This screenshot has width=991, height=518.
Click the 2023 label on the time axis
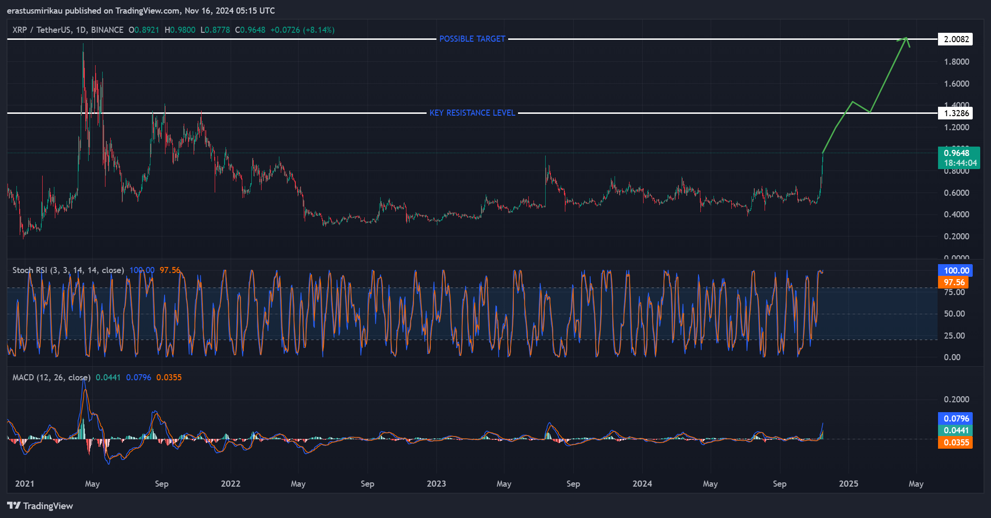coord(436,484)
